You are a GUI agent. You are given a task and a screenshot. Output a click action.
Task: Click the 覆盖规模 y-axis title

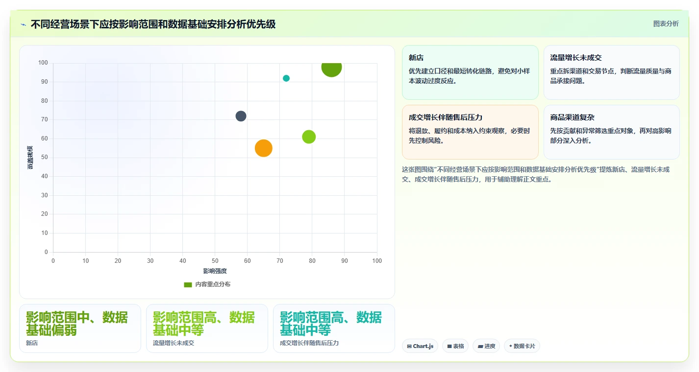tap(30, 158)
